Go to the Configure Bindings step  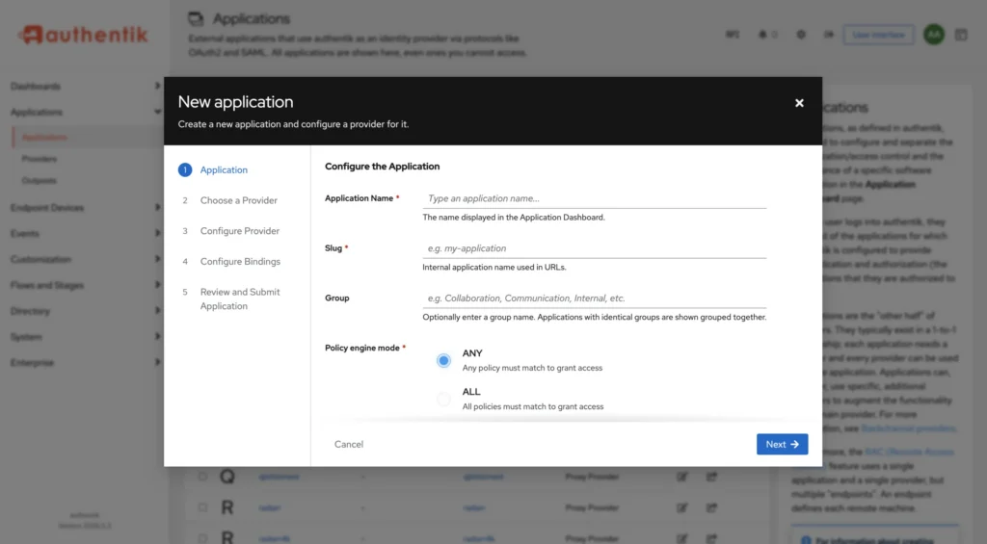(x=240, y=262)
